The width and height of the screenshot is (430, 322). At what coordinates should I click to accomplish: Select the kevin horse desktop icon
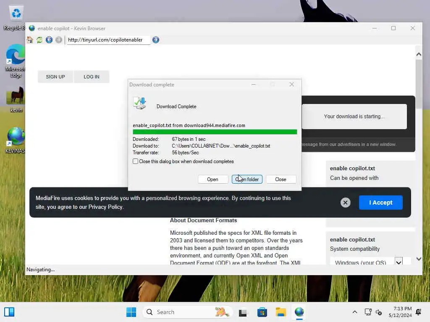tap(16, 99)
